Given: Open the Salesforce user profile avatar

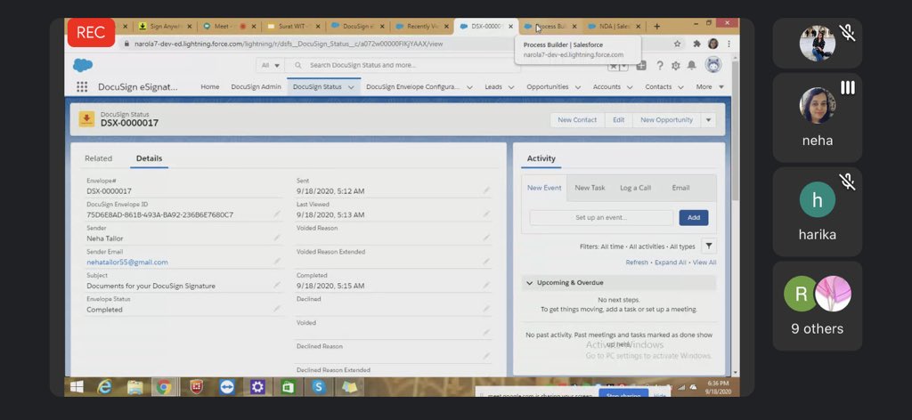Looking at the screenshot, I should click(x=713, y=65).
